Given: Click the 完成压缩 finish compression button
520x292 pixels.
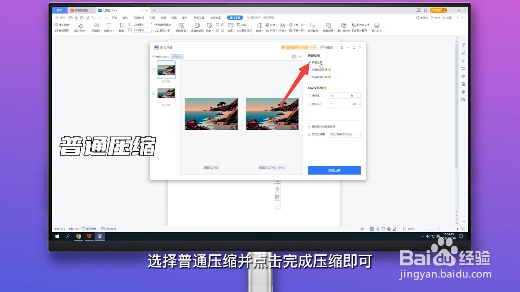Looking at the screenshot, I should (x=334, y=170).
